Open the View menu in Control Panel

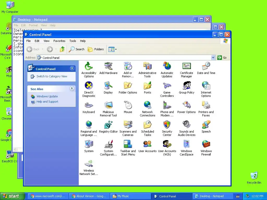coord(46,41)
